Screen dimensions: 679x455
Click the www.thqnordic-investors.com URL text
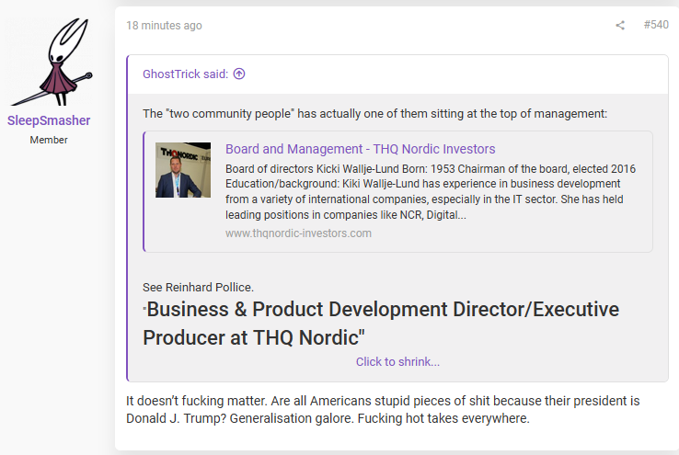(x=298, y=233)
